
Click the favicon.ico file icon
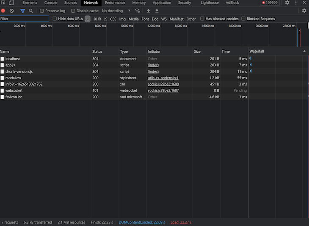click(x=2, y=97)
